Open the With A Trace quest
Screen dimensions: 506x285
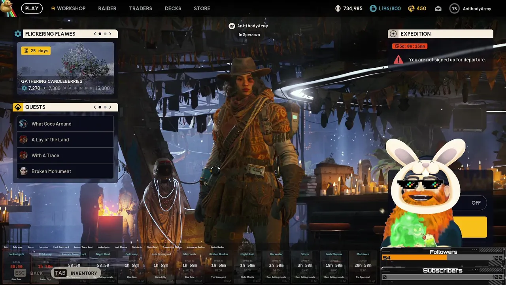tap(65, 155)
